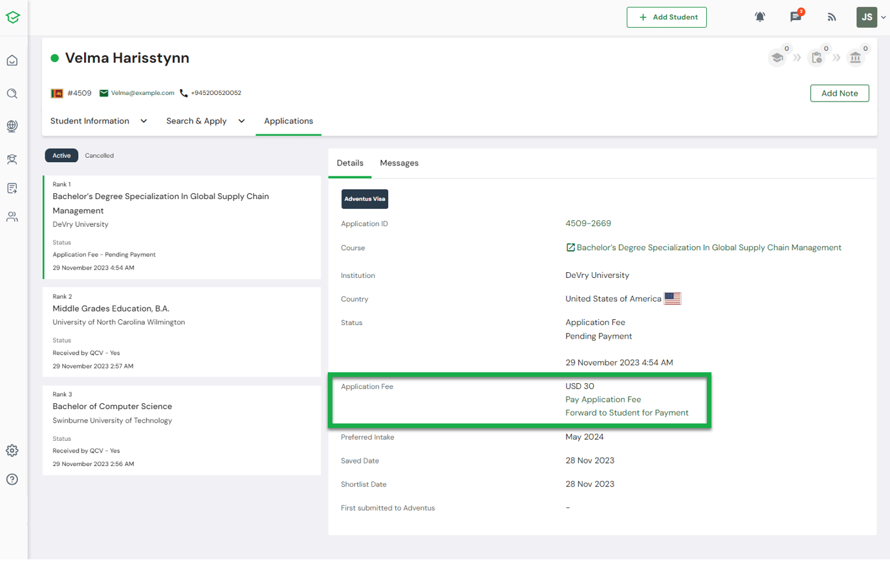
Task: Click the help question mark icon
Action: point(12,479)
